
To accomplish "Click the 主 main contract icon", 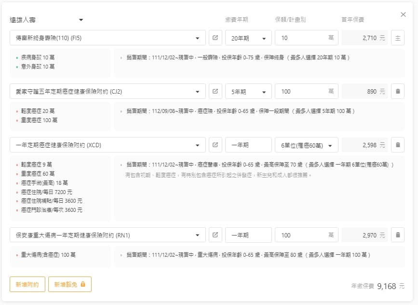I will tap(397, 38).
